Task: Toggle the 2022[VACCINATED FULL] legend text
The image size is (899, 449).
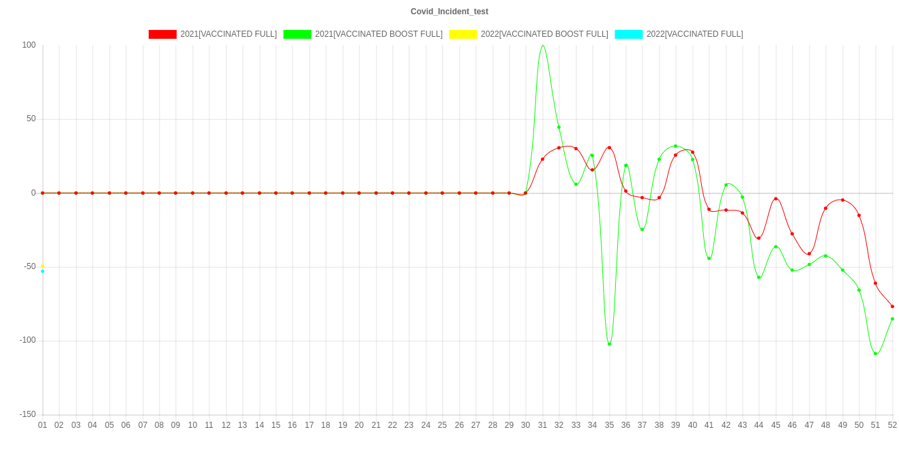Action: coord(694,34)
